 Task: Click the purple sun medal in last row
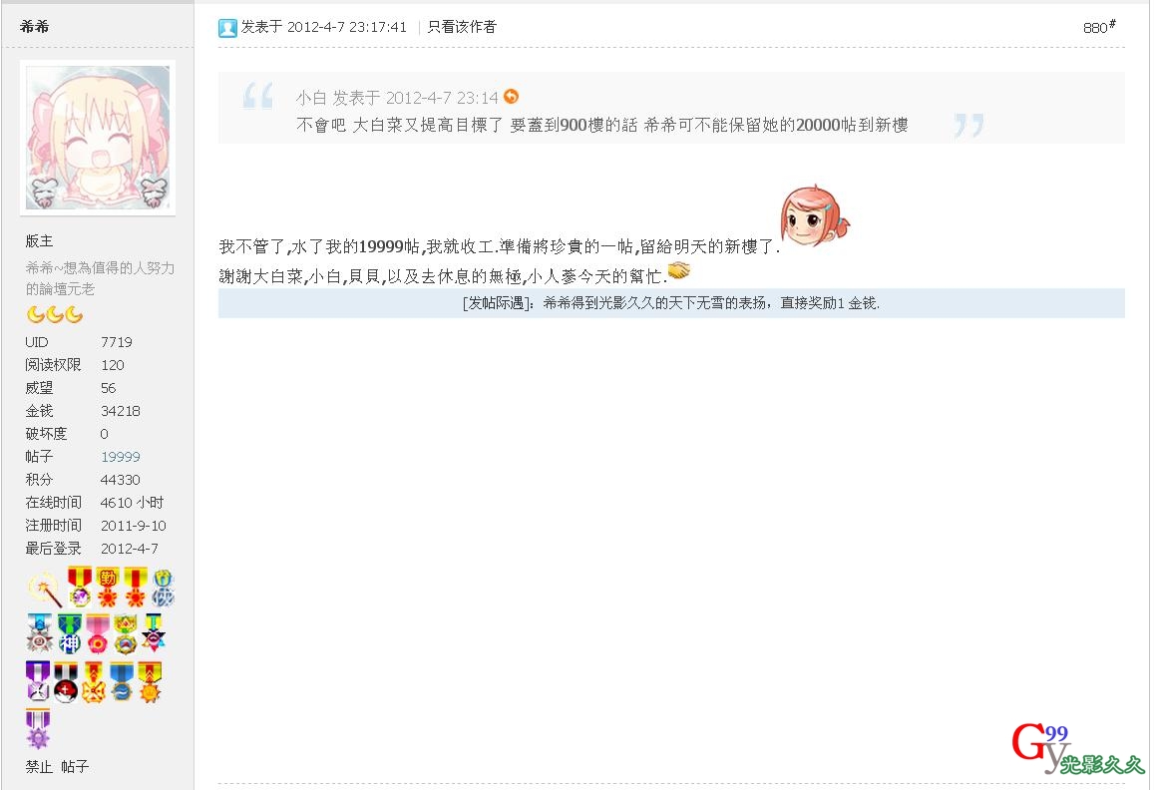click(x=38, y=729)
